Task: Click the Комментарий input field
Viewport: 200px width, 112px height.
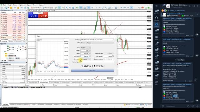Action: (97, 62)
